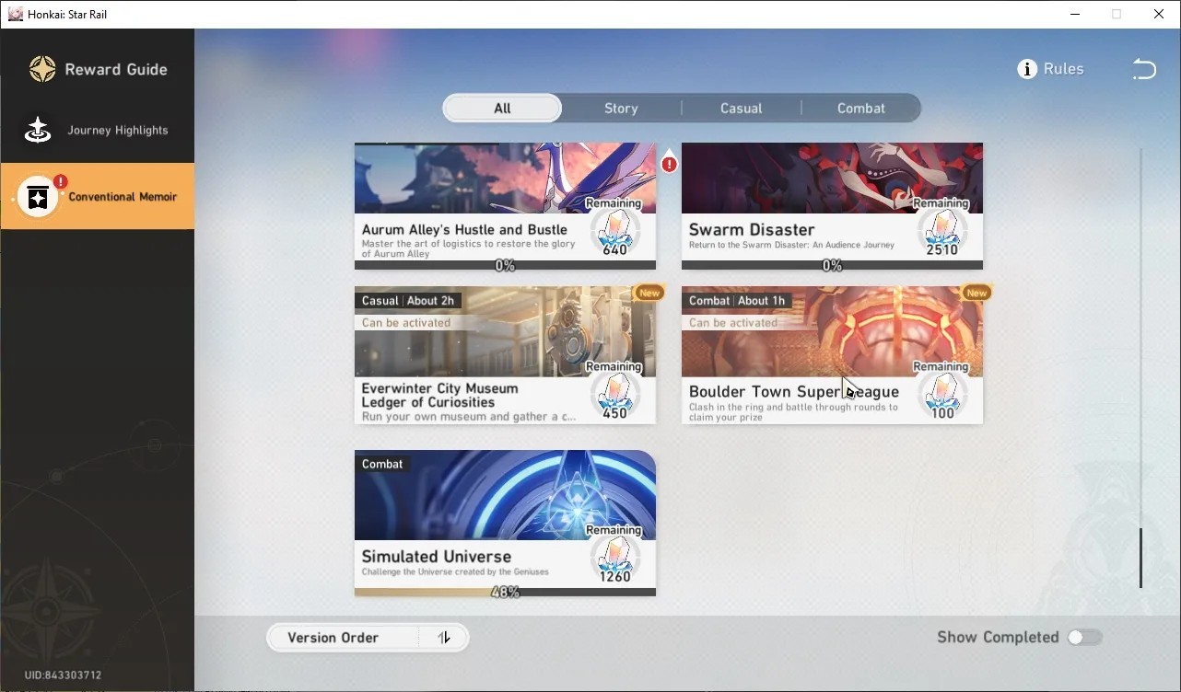The width and height of the screenshot is (1181, 692).
Task: Click the Simulated Universe progress bar
Action: pyautogui.click(x=505, y=593)
